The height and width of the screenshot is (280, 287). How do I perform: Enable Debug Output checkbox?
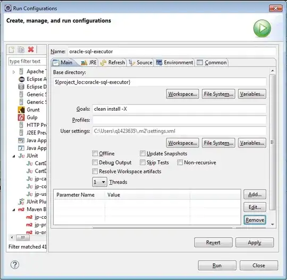coord(95,162)
